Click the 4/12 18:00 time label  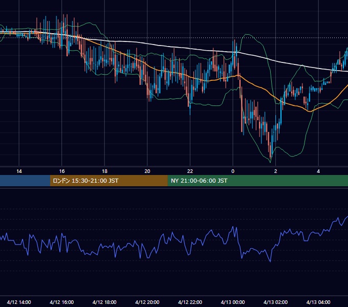click(x=104, y=302)
